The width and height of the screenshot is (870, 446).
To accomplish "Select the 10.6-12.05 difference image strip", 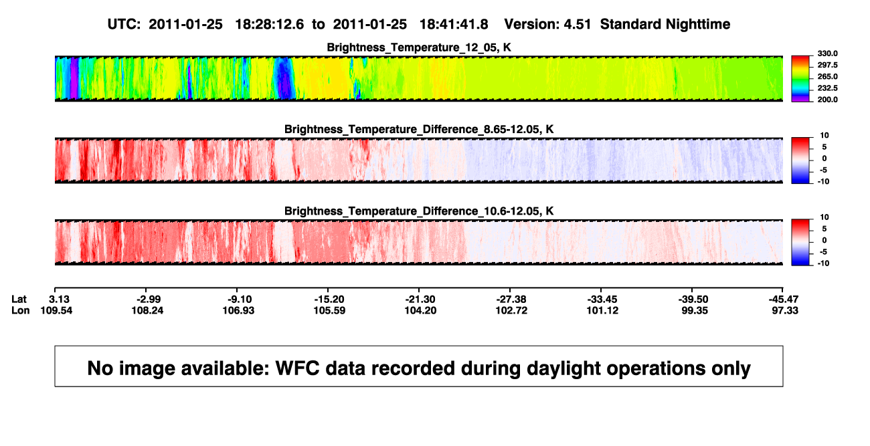I will (x=418, y=243).
